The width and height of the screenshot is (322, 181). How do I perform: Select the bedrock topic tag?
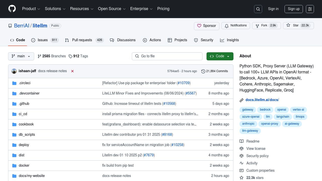[265, 110]
